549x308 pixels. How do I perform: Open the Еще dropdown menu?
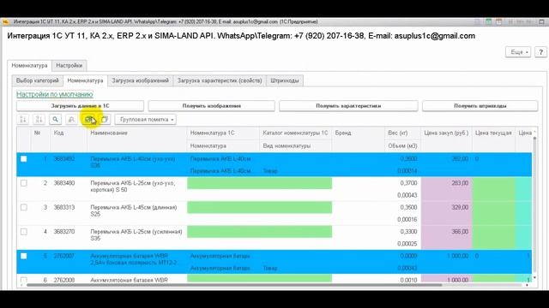[518, 52]
